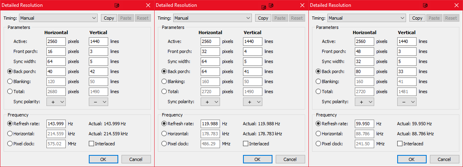Focus the vertical back porch field showing 42

point(98,71)
